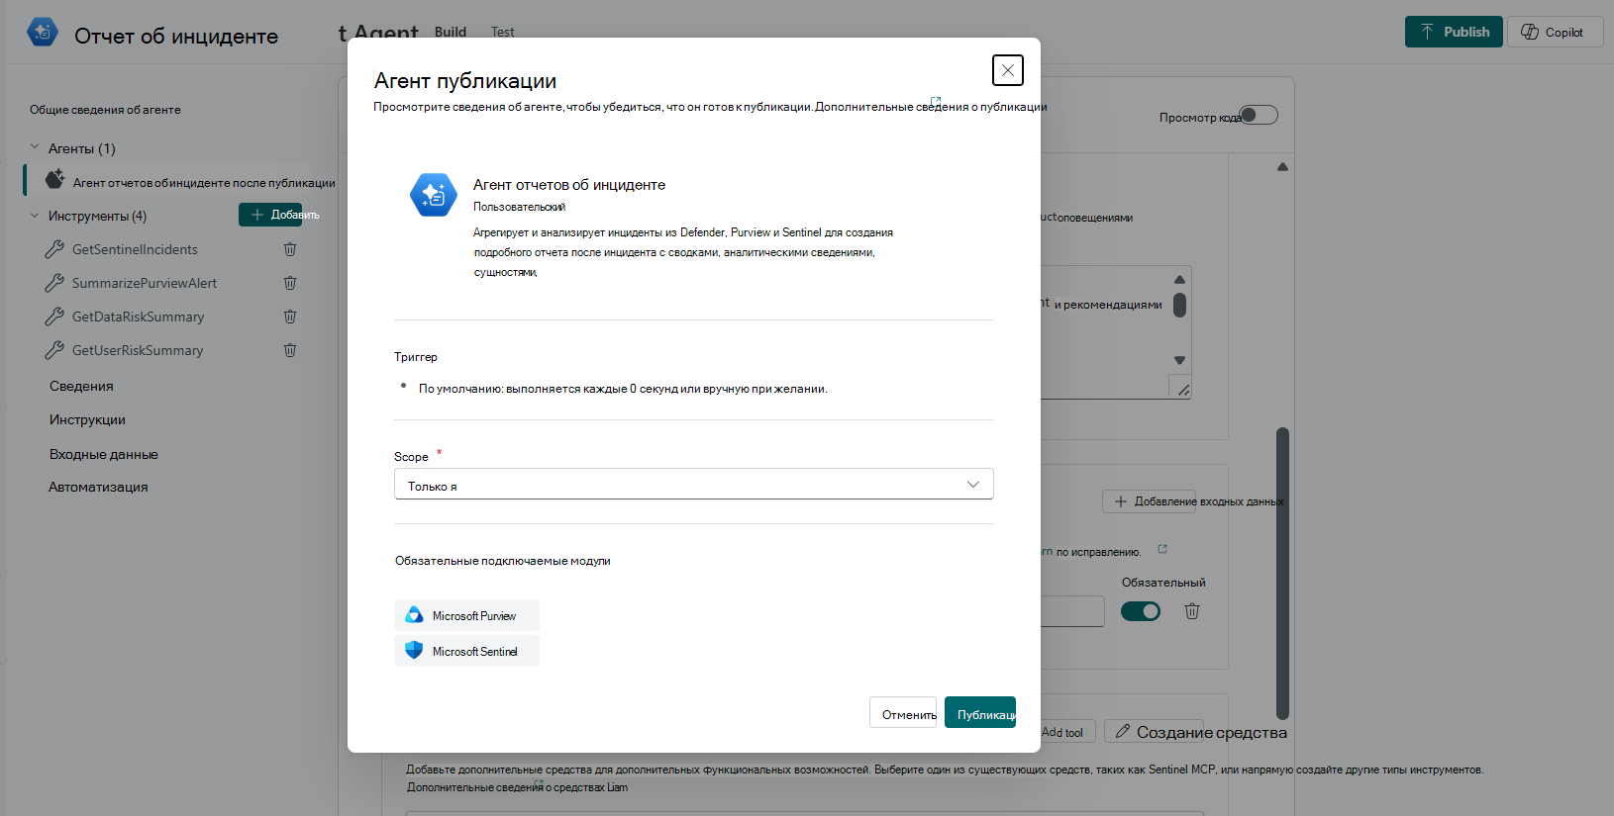Switch to the Test tab
1614x816 pixels.
502,32
